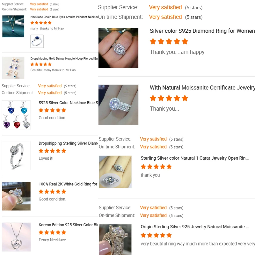This screenshot has width=255, height=255.
Task: View the colored heart necklaces product image
Action: point(16,115)
